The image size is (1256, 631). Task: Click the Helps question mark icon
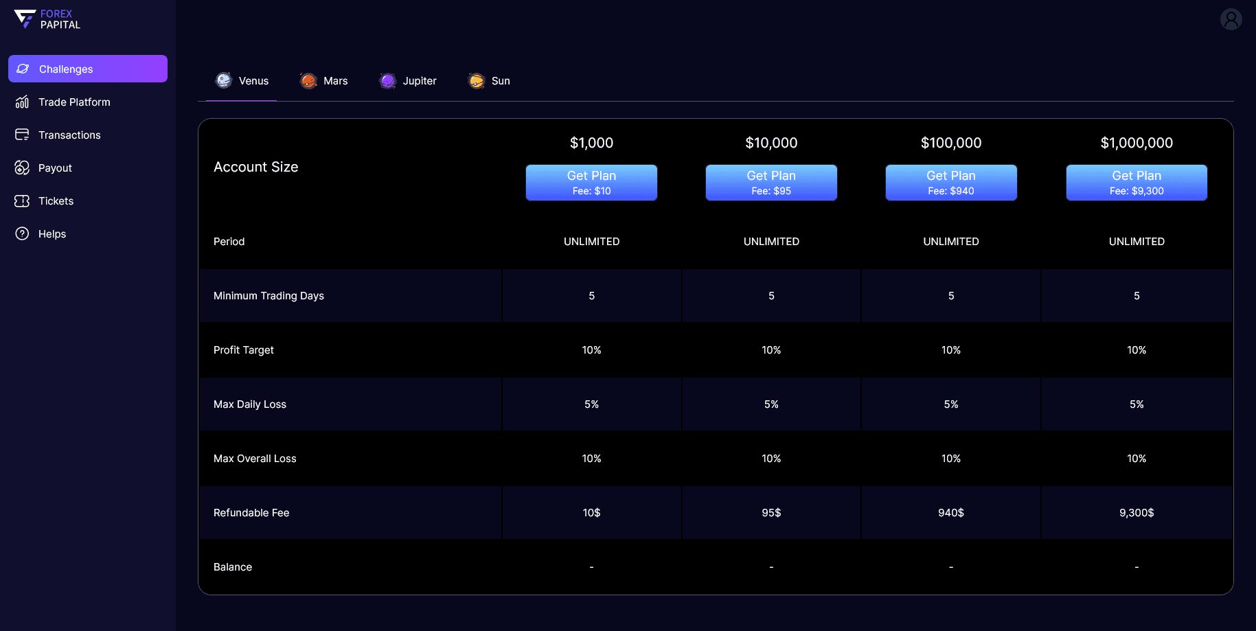[x=22, y=233]
